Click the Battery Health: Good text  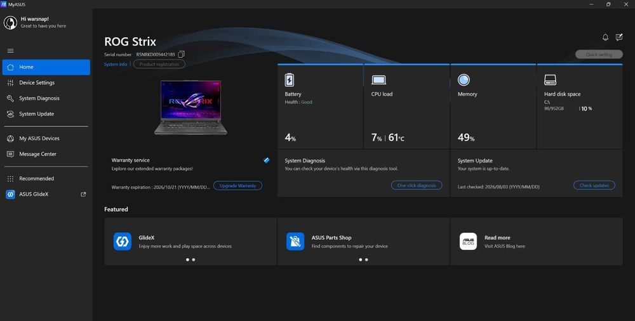(298, 102)
